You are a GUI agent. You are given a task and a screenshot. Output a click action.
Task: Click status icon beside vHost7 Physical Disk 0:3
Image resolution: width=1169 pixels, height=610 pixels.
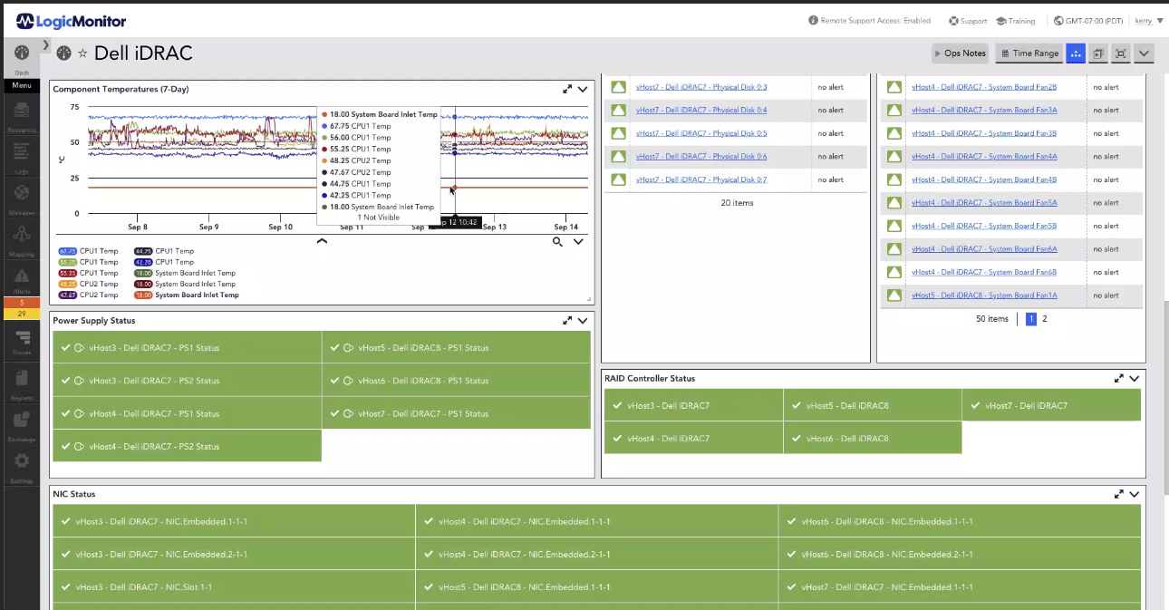618,87
